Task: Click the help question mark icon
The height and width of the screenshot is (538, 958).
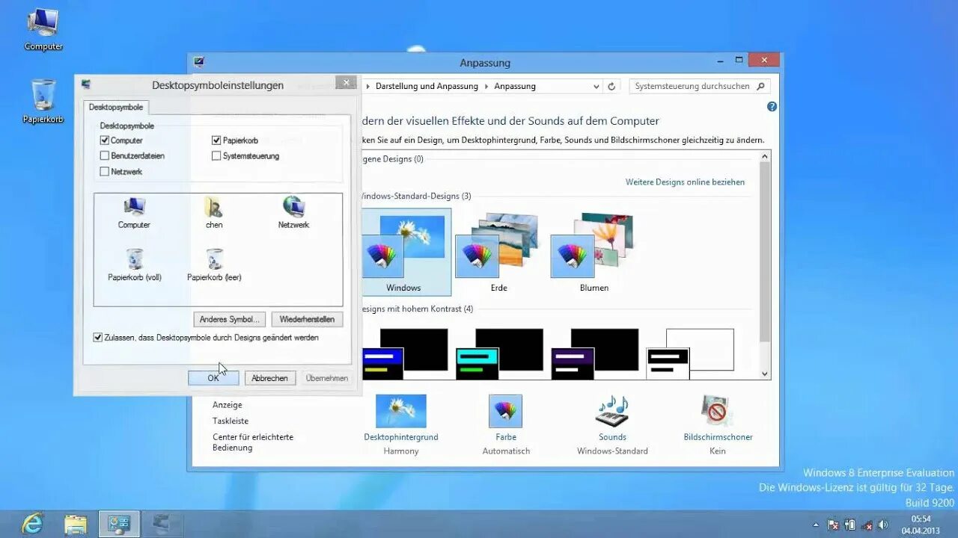Action: pos(772,107)
